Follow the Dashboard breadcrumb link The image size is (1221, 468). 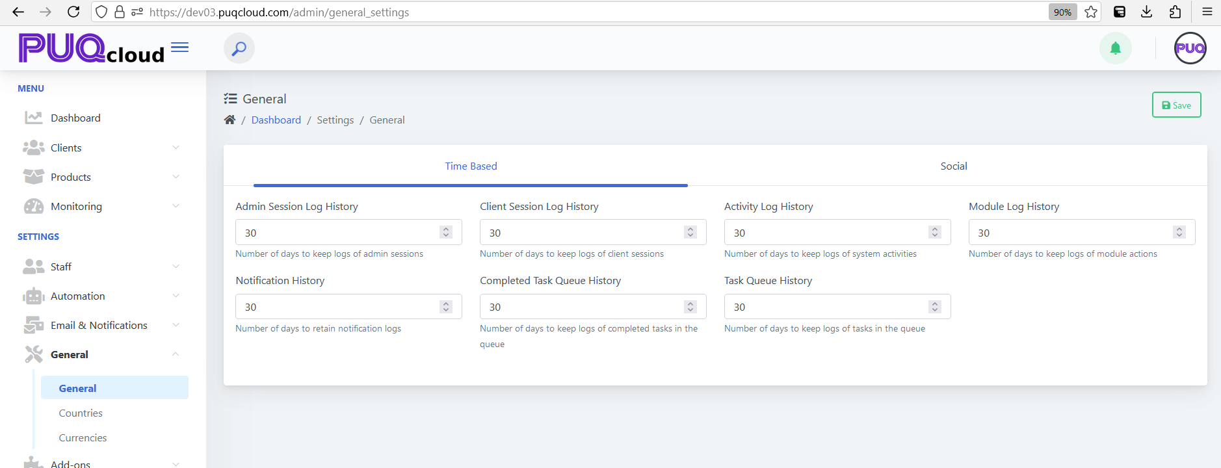276,120
